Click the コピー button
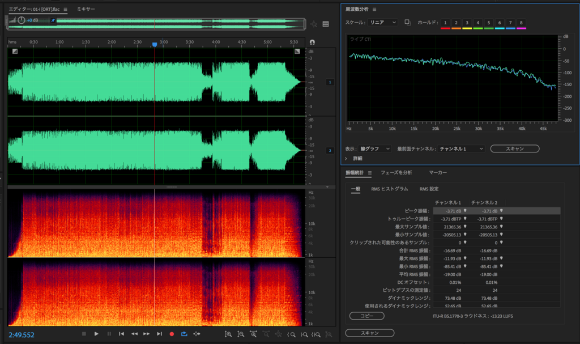580x344 pixels. click(x=367, y=316)
